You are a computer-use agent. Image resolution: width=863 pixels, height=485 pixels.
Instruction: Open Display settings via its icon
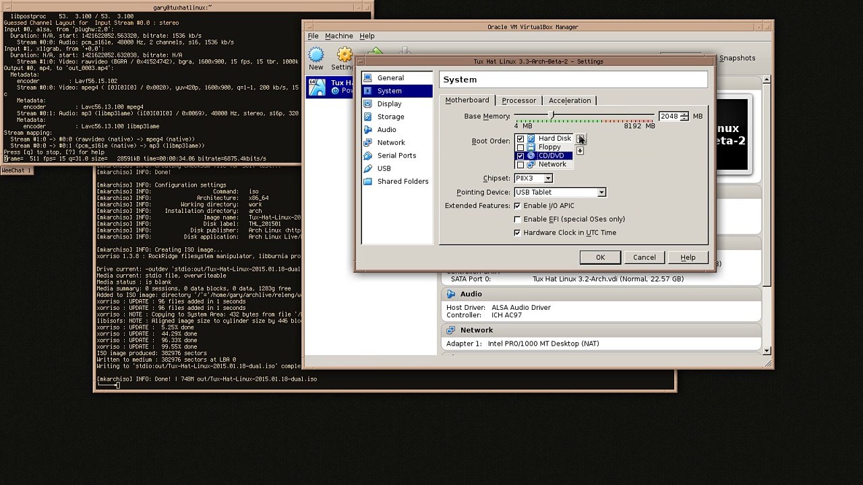coord(367,104)
